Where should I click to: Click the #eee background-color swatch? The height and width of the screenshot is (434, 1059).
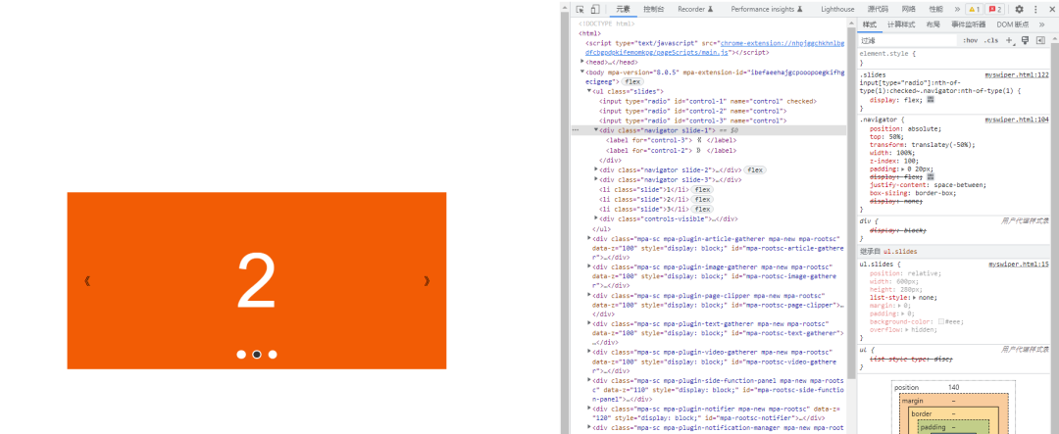coord(941,321)
